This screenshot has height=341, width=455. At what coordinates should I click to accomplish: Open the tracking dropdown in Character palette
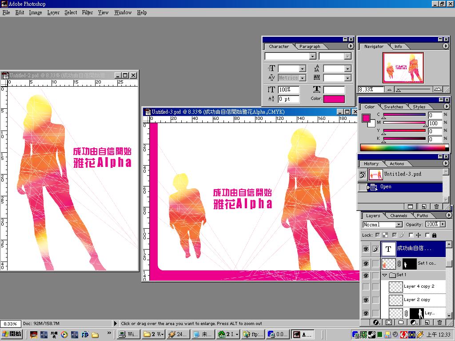[x=347, y=78]
